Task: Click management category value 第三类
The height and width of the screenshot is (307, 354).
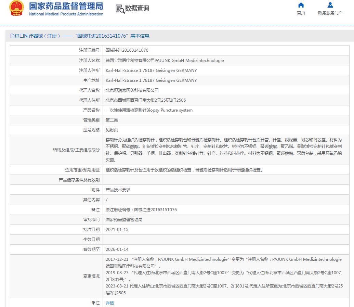Action: [x=112, y=120]
